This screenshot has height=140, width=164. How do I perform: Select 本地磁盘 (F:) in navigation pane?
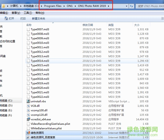(x=6, y=115)
